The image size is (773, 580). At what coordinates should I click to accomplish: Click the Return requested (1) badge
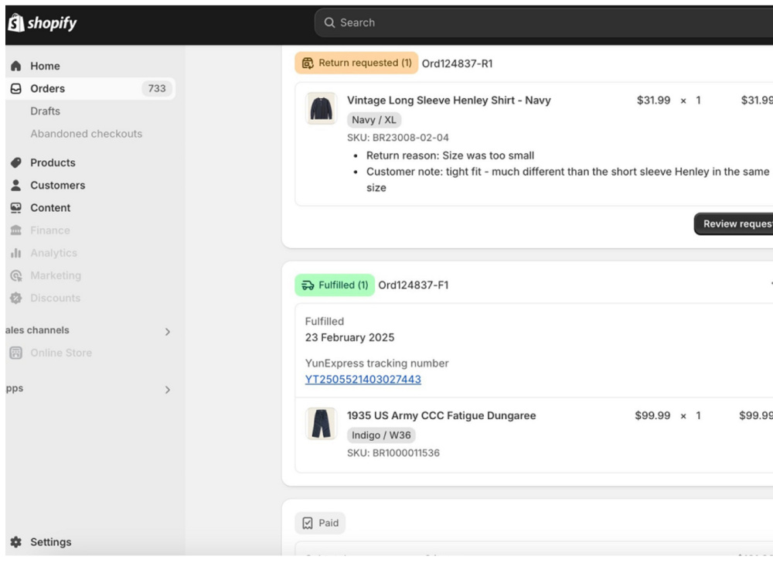pos(356,63)
